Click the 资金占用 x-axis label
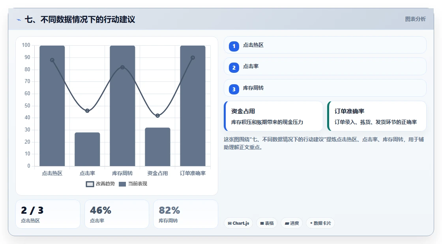Image resolution: width=442 pixels, height=244 pixels. 157,173
